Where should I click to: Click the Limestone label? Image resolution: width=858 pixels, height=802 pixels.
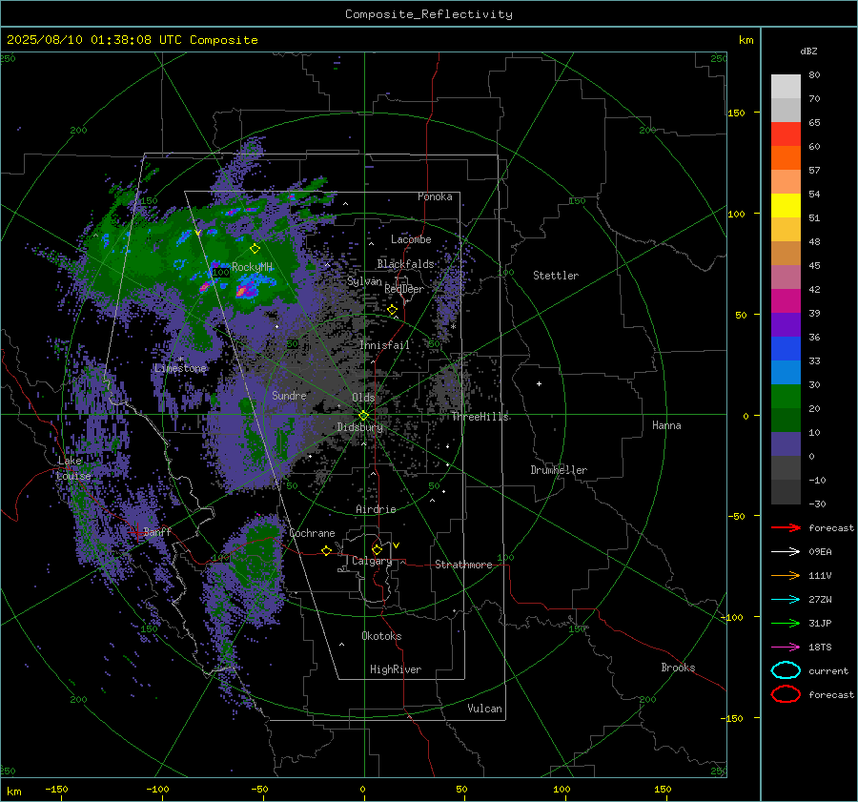(x=180, y=368)
